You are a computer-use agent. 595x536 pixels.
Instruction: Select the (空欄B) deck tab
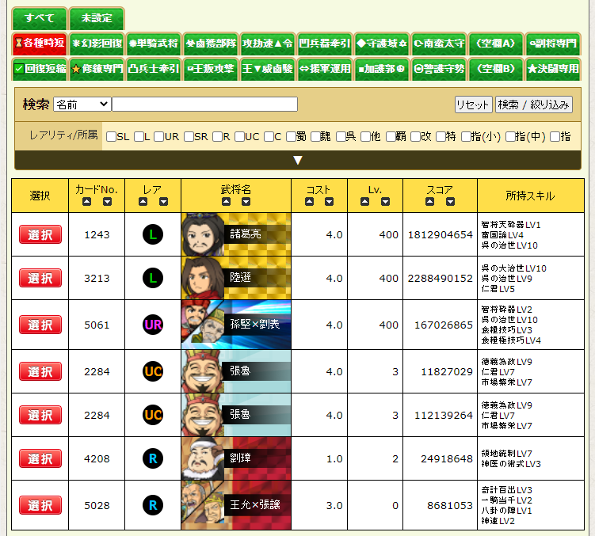496,69
